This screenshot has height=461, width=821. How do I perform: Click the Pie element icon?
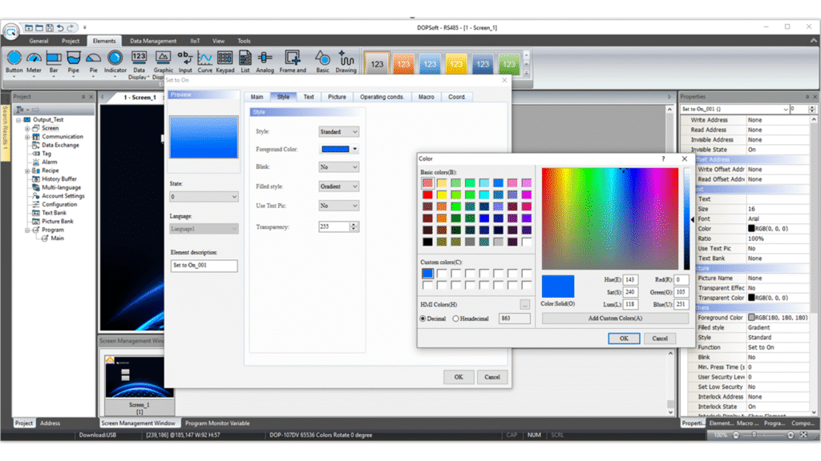click(x=94, y=58)
